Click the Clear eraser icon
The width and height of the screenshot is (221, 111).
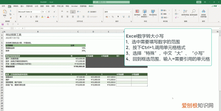click(x=176, y=18)
